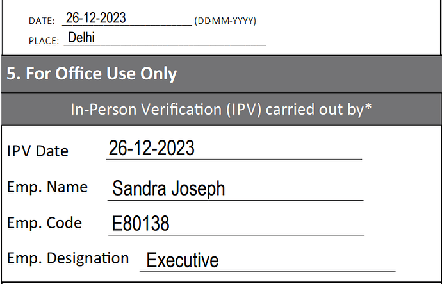The image size is (442, 284).
Task: Click the Emp. Code label
Action: (x=45, y=223)
